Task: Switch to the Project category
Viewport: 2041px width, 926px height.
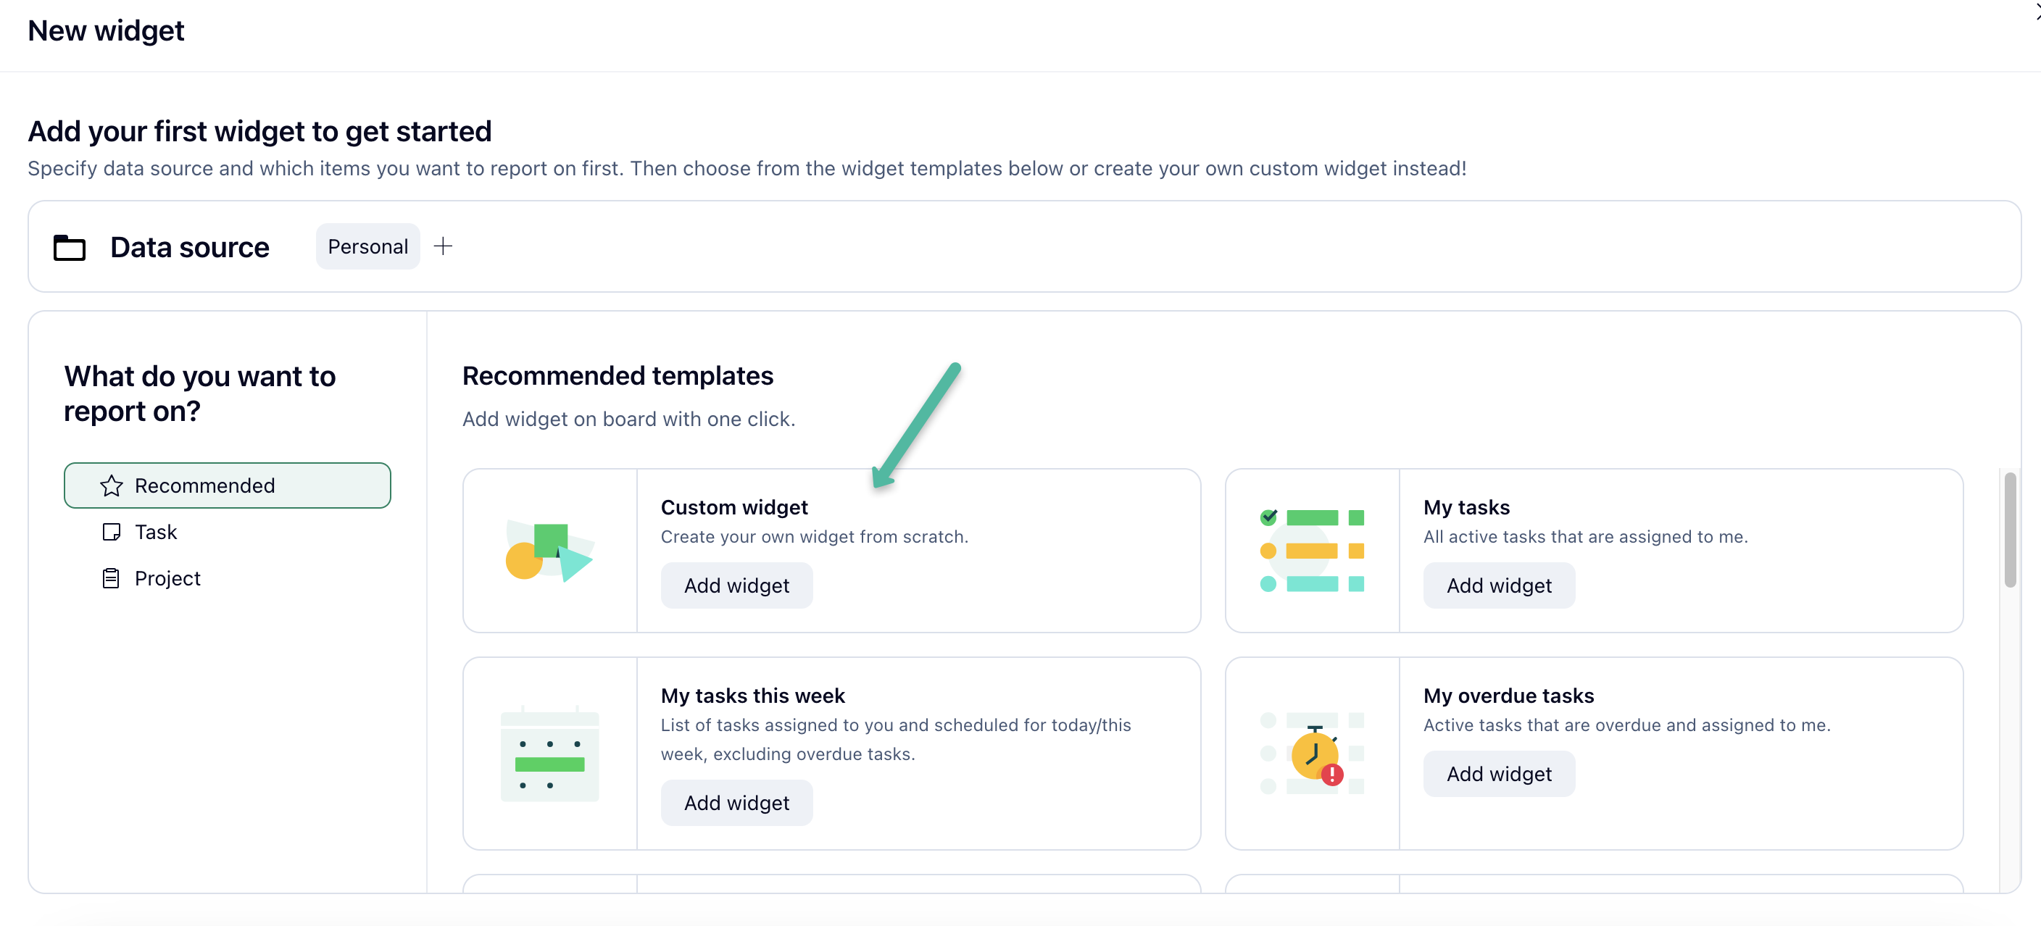Action: coord(167,578)
